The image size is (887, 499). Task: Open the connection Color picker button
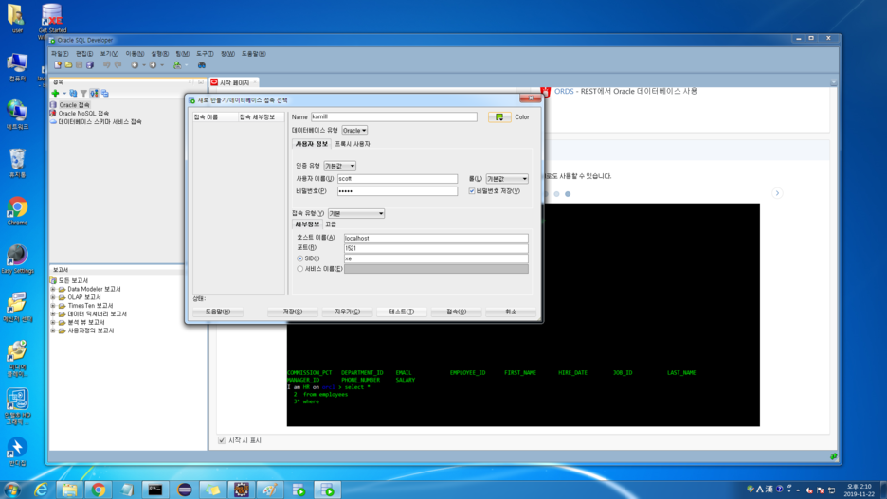[x=499, y=117]
